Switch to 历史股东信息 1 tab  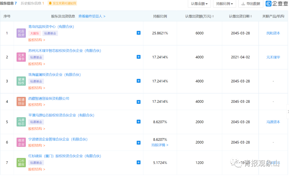pos(32,3)
